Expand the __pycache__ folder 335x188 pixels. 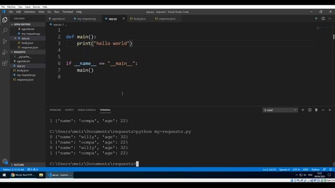point(24,57)
